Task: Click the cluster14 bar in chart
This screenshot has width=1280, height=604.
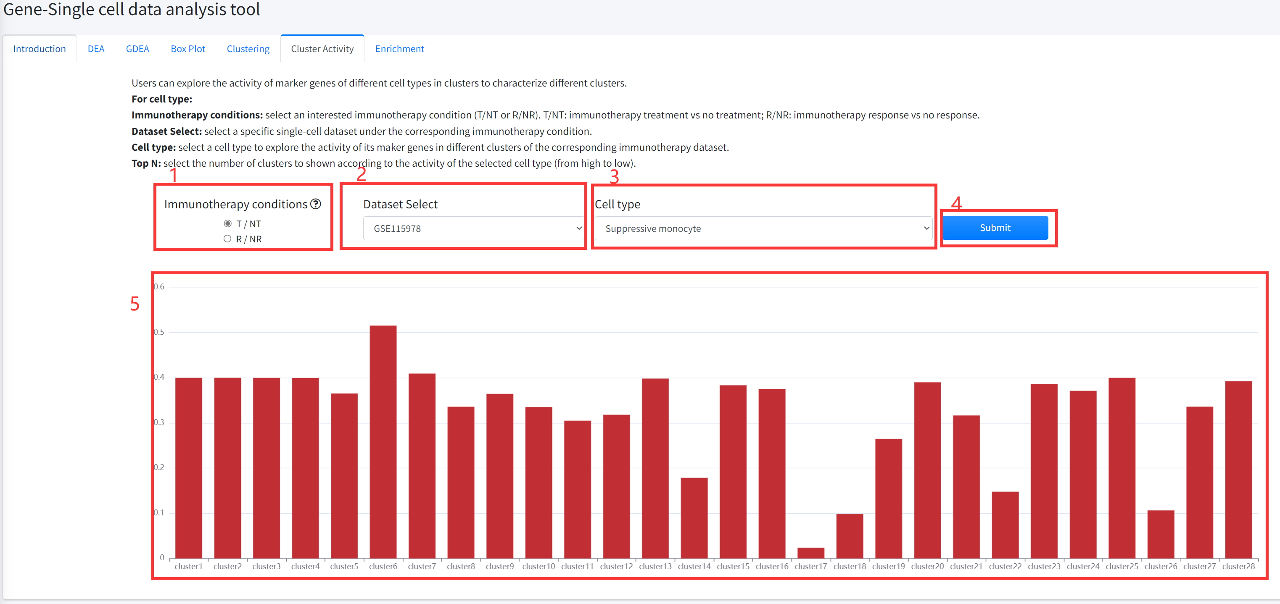Action: (x=694, y=517)
